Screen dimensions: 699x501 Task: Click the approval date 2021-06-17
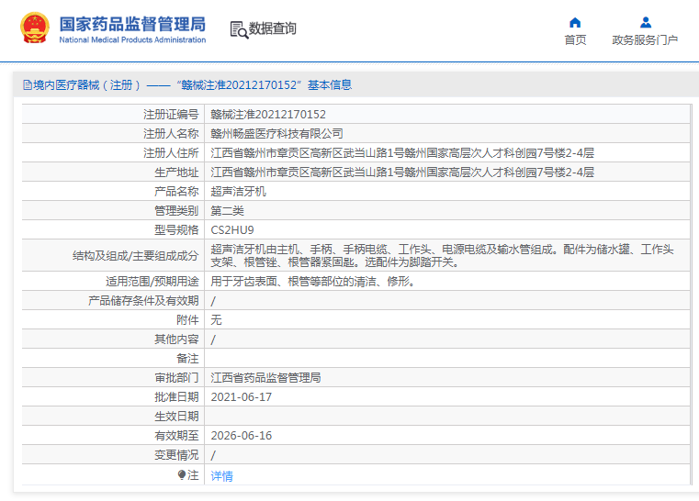tap(242, 397)
